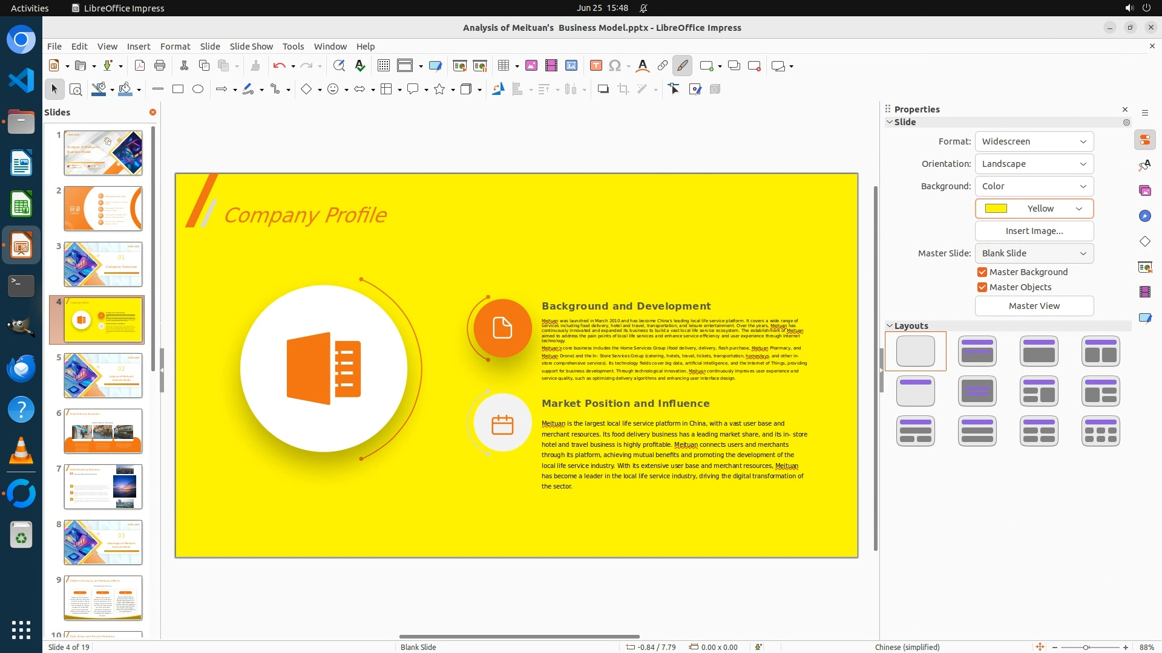Click the Master View button
This screenshot has height=653, width=1162.
[1034, 306]
